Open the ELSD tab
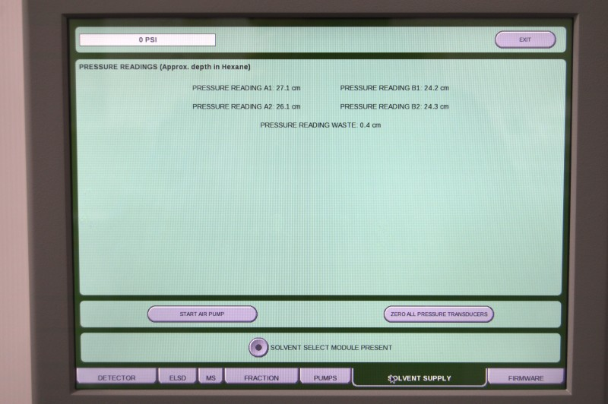The width and height of the screenshot is (608, 404). pyautogui.click(x=177, y=377)
